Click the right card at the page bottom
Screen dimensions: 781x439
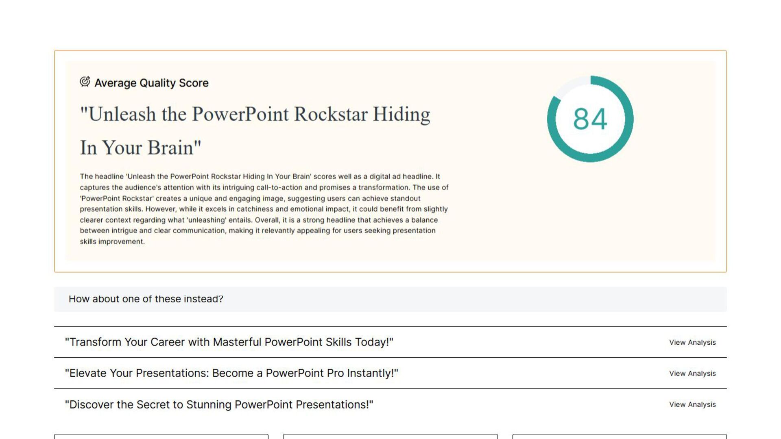619,437
